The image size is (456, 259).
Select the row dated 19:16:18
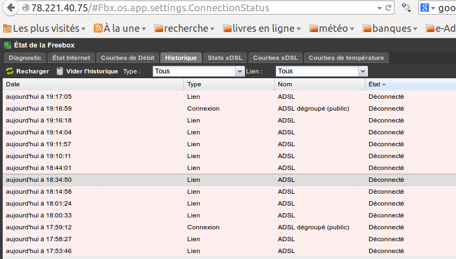point(229,121)
